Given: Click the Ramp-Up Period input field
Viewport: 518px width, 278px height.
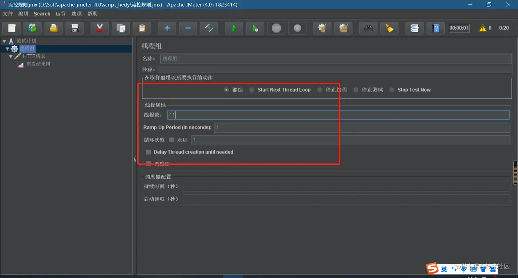Looking at the screenshot, I should point(362,128).
